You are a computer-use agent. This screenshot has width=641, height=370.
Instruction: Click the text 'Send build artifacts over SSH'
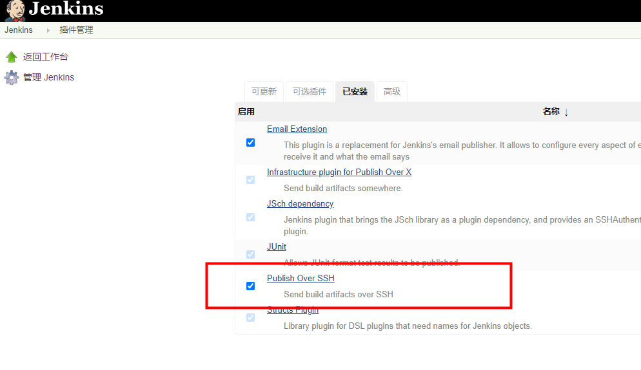click(x=339, y=294)
